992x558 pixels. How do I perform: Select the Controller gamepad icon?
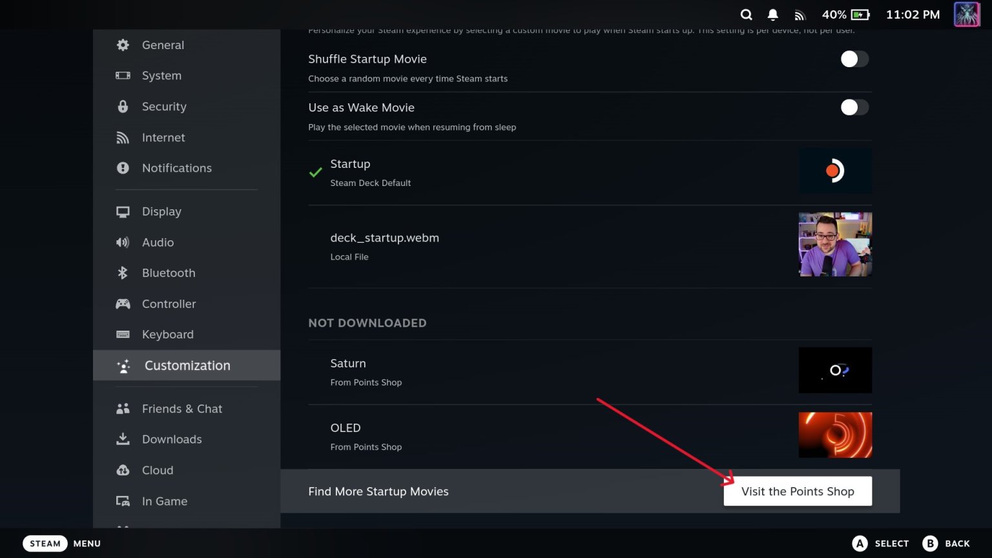pyautogui.click(x=123, y=304)
